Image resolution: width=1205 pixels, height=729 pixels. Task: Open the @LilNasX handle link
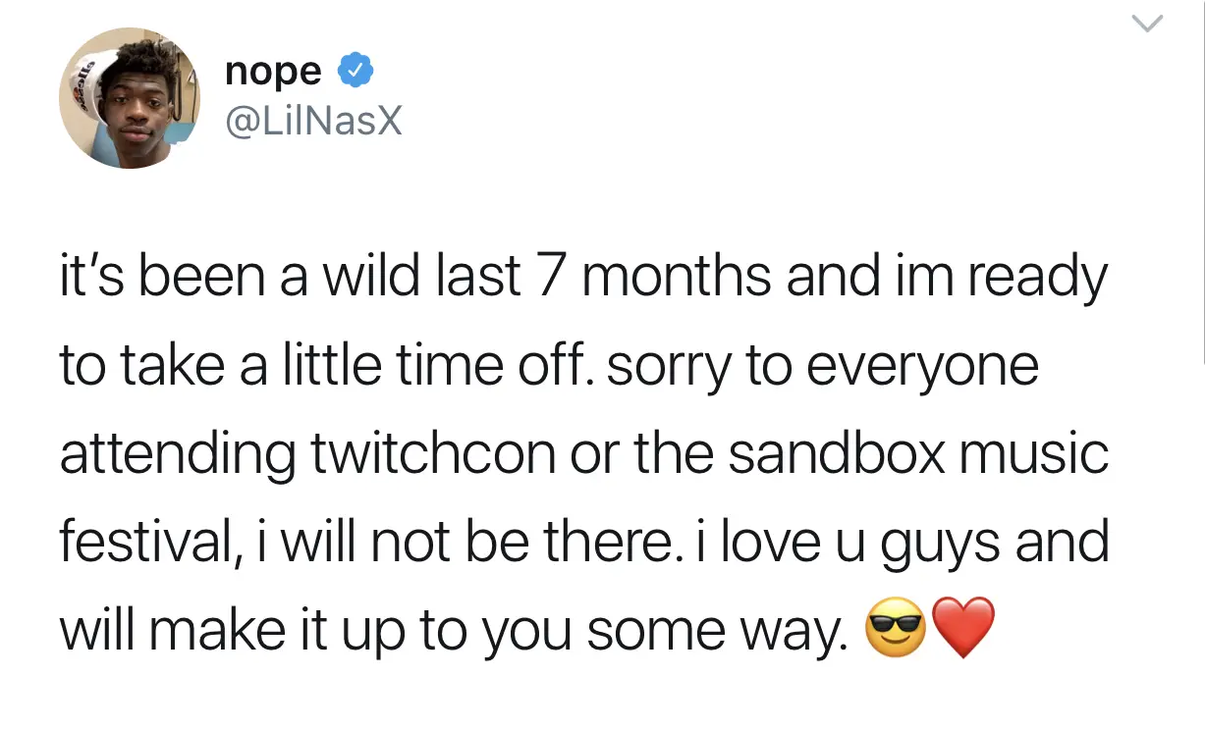pos(313,121)
